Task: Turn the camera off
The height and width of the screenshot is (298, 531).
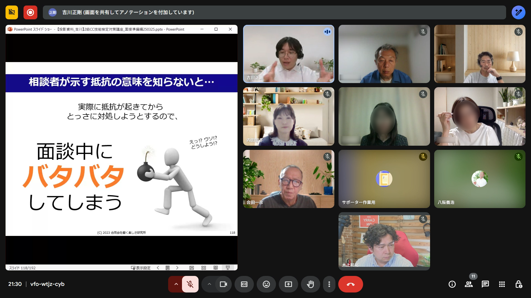Action: tap(223, 284)
